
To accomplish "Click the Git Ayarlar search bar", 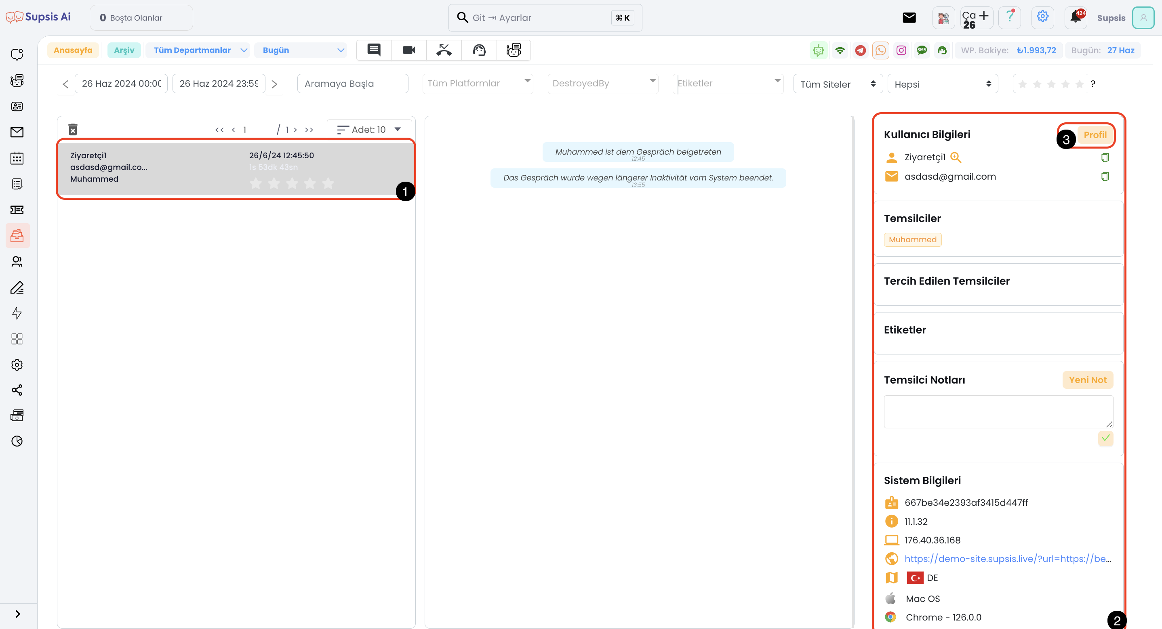I will click(545, 18).
